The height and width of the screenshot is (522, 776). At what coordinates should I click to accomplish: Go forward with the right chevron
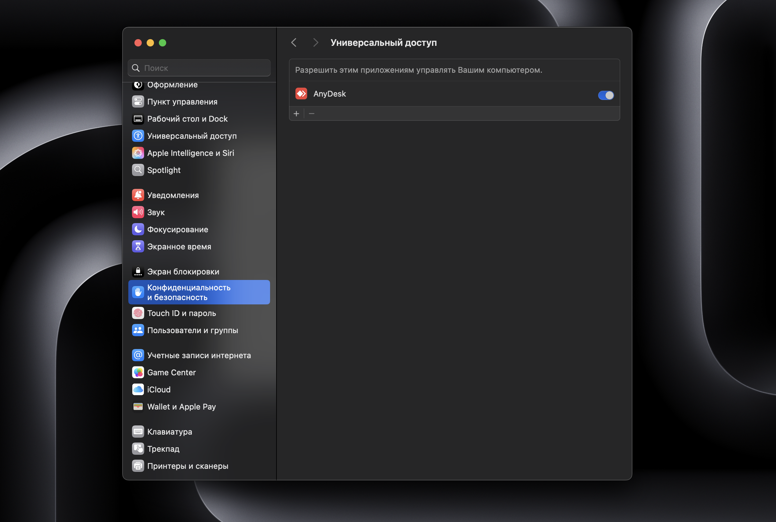(x=316, y=42)
